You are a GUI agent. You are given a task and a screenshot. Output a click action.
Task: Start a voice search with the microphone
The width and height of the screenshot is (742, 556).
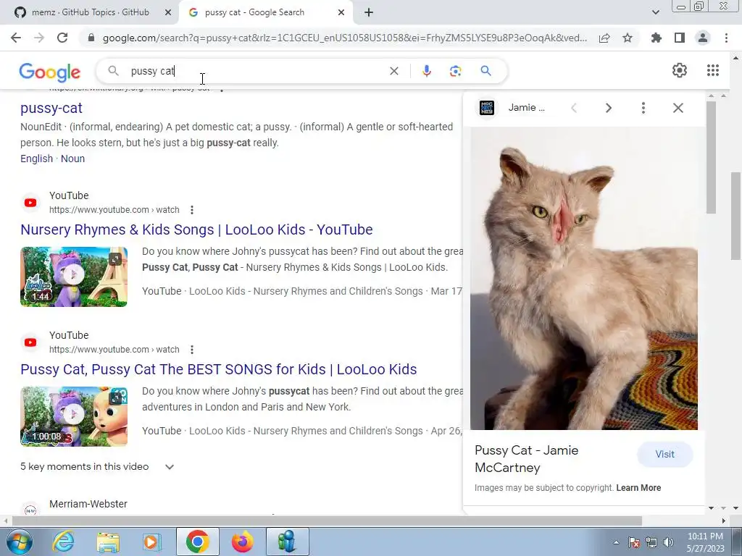[x=426, y=71]
